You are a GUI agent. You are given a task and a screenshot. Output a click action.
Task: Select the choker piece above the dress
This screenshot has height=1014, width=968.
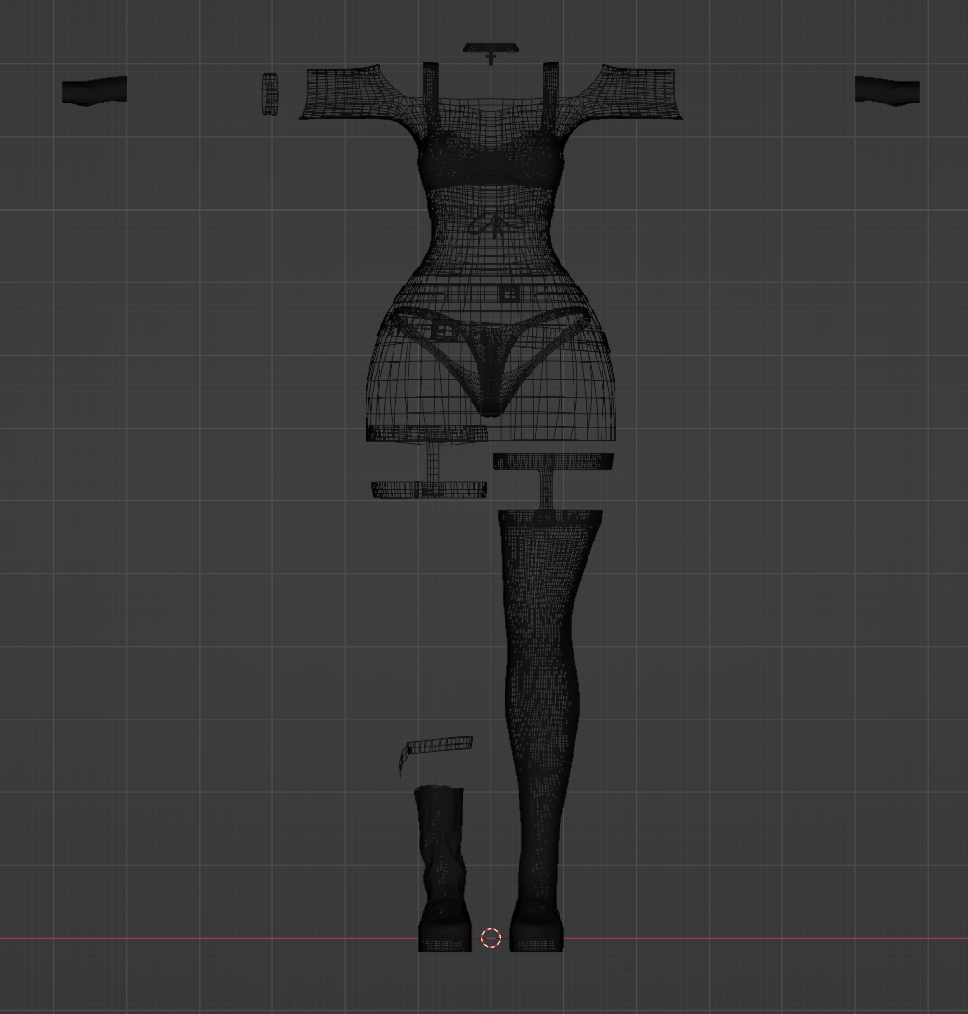coord(491,49)
